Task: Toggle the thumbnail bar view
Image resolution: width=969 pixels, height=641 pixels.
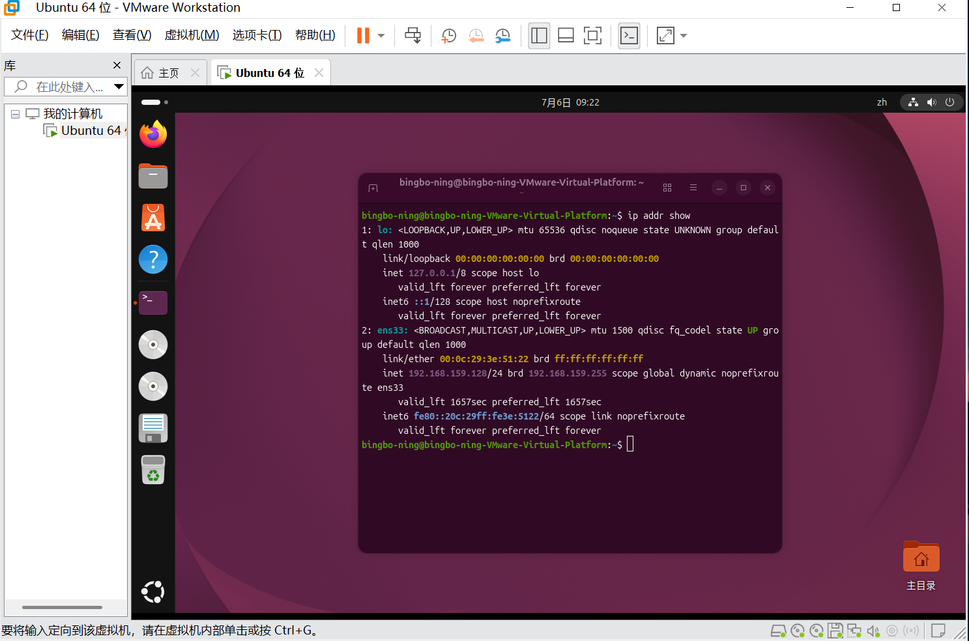Action: 566,35
